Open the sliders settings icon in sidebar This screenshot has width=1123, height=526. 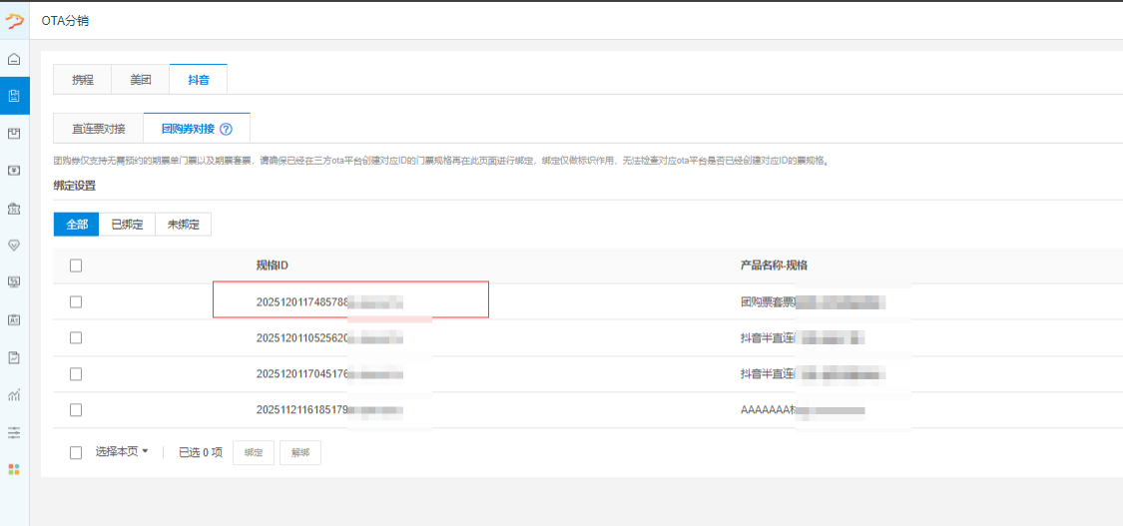14,432
